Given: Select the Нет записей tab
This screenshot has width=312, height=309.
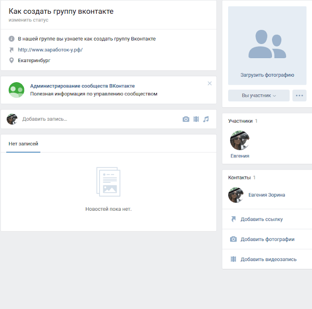Looking at the screenshot, I should coord(23,144).
